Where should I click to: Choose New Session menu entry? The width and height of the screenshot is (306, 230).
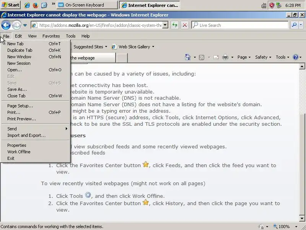[35, 63]
